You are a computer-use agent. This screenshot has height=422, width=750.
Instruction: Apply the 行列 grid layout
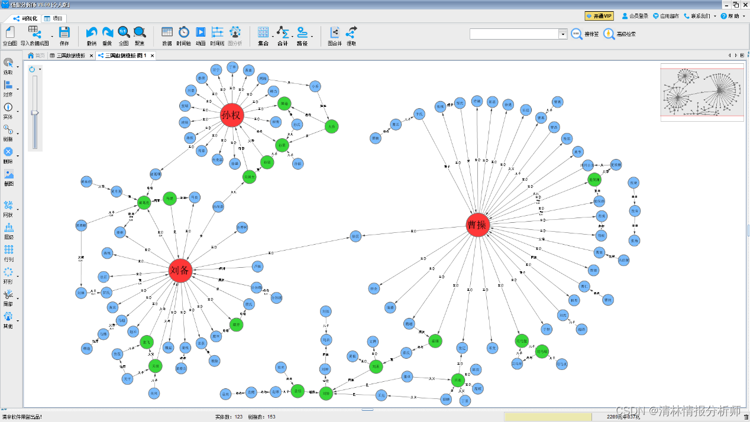8,254
